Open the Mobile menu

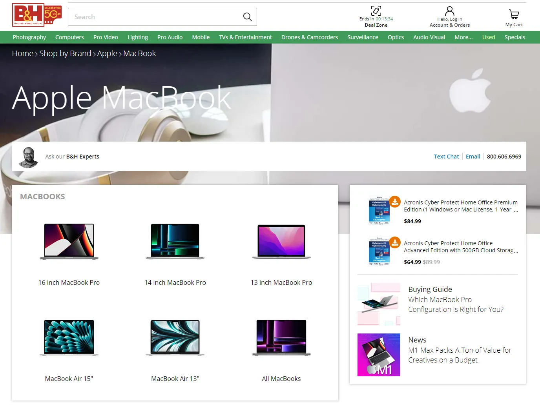[201, 37]
